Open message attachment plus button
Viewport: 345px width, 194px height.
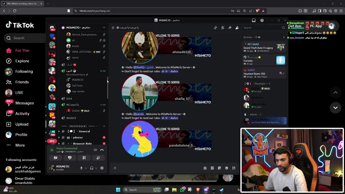pyautogui.click(x=115, y=168)
